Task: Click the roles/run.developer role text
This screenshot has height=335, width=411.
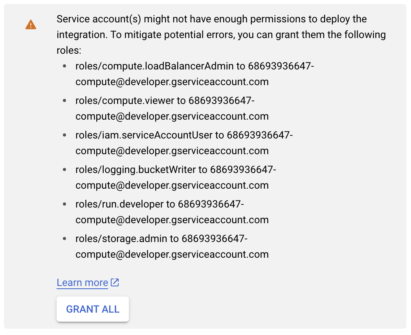Action: pyautogui.click(x=119, y=204)
